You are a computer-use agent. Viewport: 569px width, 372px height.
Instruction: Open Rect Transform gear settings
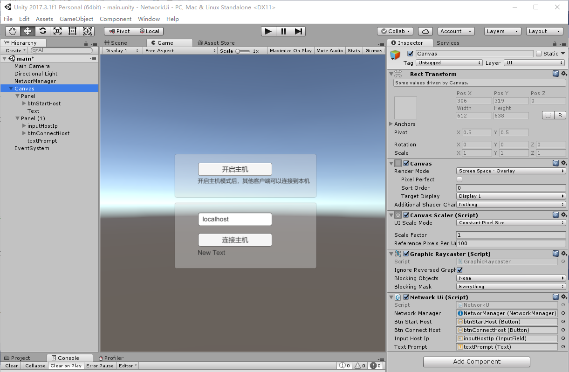click(x=564, y=74)
